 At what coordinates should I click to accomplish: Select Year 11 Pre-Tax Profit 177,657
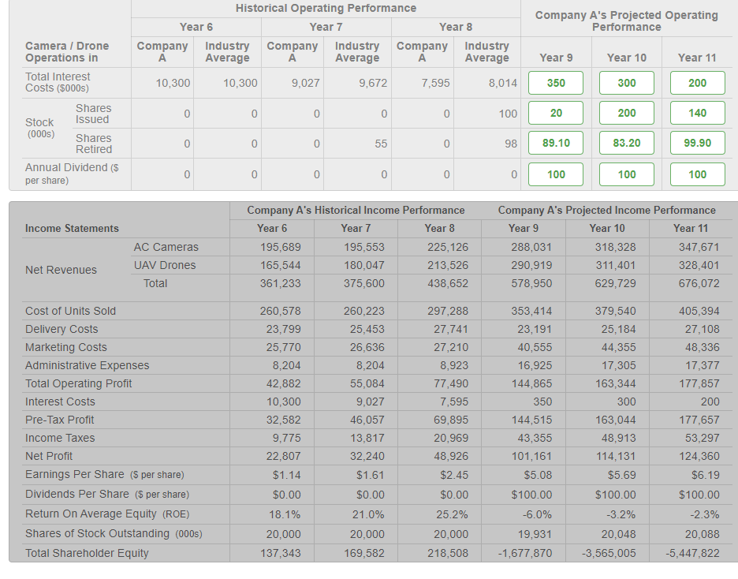(x=699, y=420)
